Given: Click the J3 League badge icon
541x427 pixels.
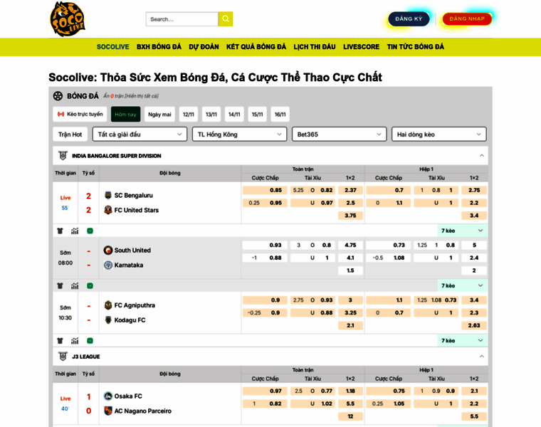Looking at the screenshot, I should coord(63,357).
